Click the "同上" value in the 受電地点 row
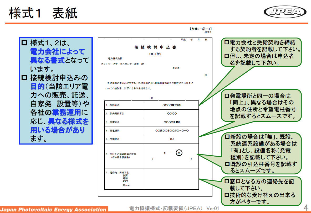Screen dimensions: 311x213 pyautogui.click(x=172, y=139)
